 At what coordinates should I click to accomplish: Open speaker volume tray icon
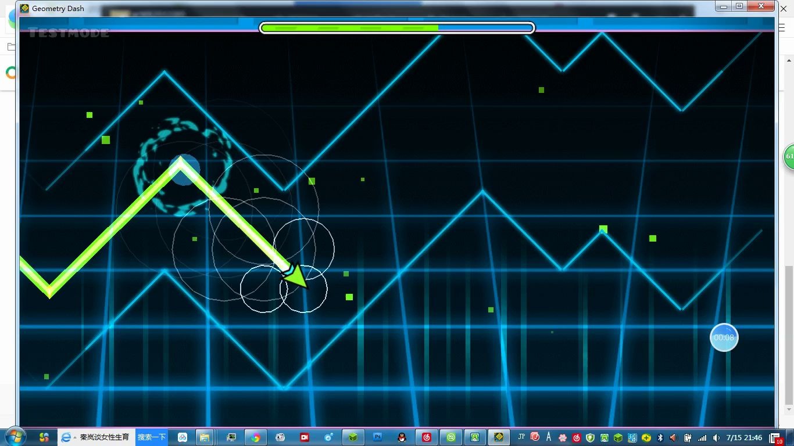coord(716,438)
